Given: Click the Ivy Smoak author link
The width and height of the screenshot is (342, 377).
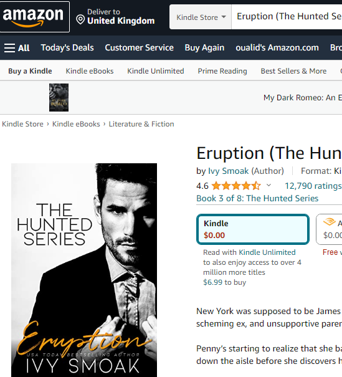Looking at the screenshot, I should point(229,171).
